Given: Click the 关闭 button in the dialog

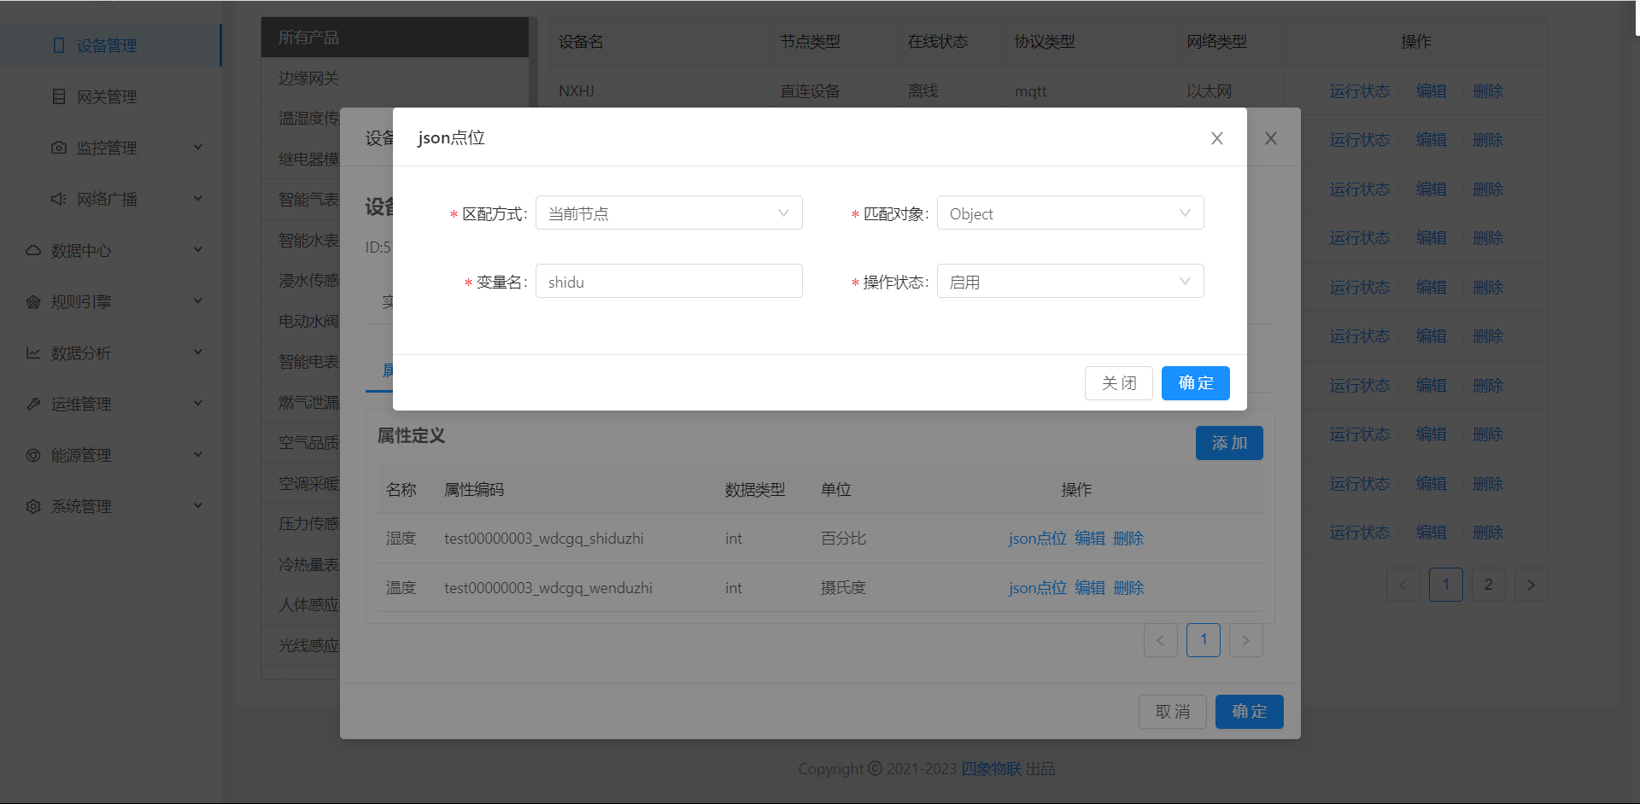Looking at the screenshot, I should [1118, 382].
